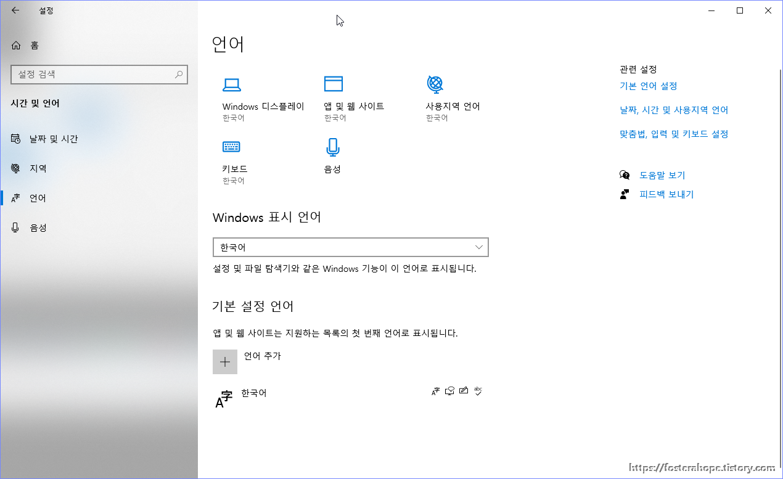Open 날짜, 시간 및 사용지역 언어 link
Screen dimensions: 783x479
674,110
